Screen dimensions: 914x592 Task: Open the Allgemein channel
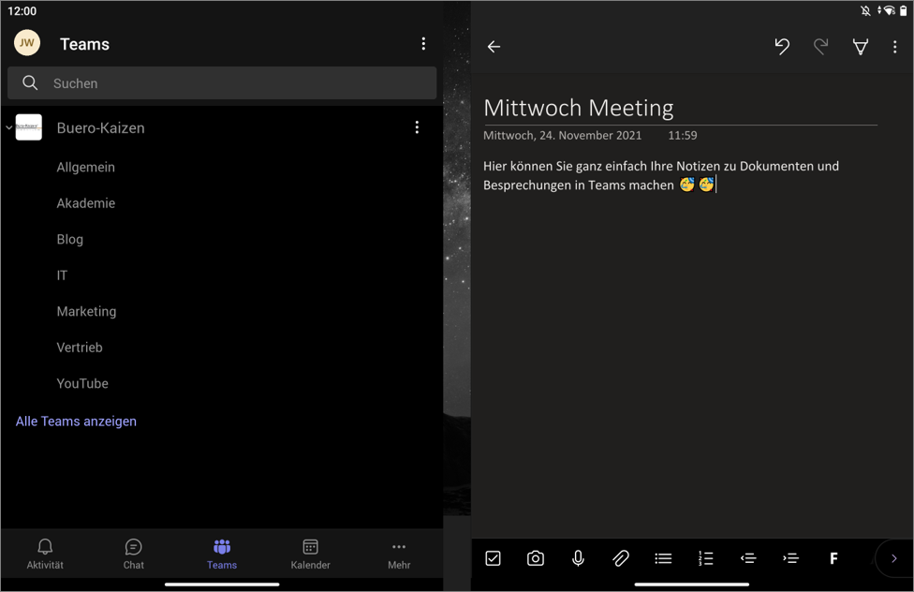click(x=86, y=168)
